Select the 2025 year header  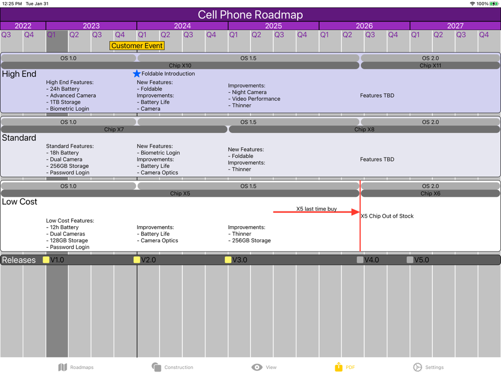(274, 26)
